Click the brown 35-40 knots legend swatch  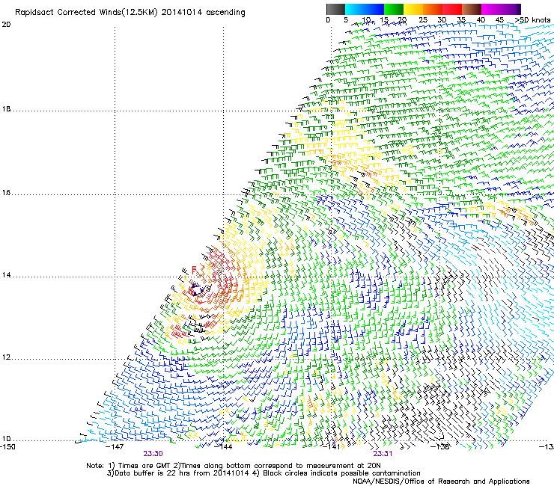[472, 9]
